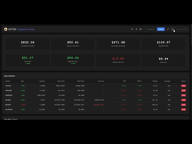Close the ASTERUSDT position
The image size is (192, 144).
pos(183,109)
